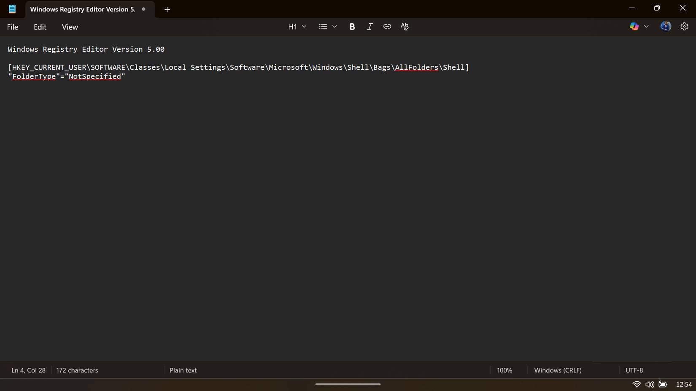Click the UTF-8 encoding indicator
The width and height of the screenshot is (696, 391).
click(634, 370)
